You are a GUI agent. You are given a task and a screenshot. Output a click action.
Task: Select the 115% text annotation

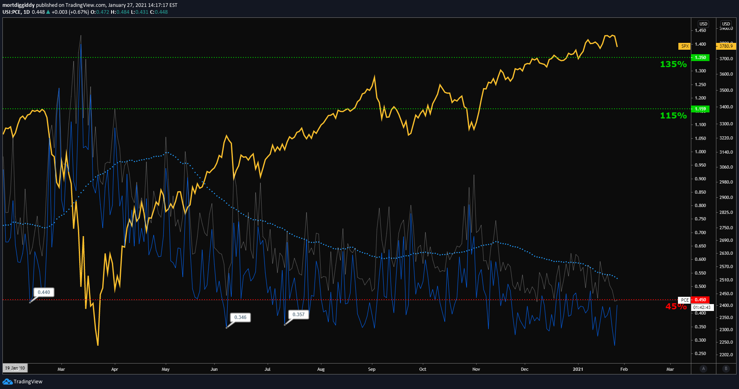[x=673, y=115]
